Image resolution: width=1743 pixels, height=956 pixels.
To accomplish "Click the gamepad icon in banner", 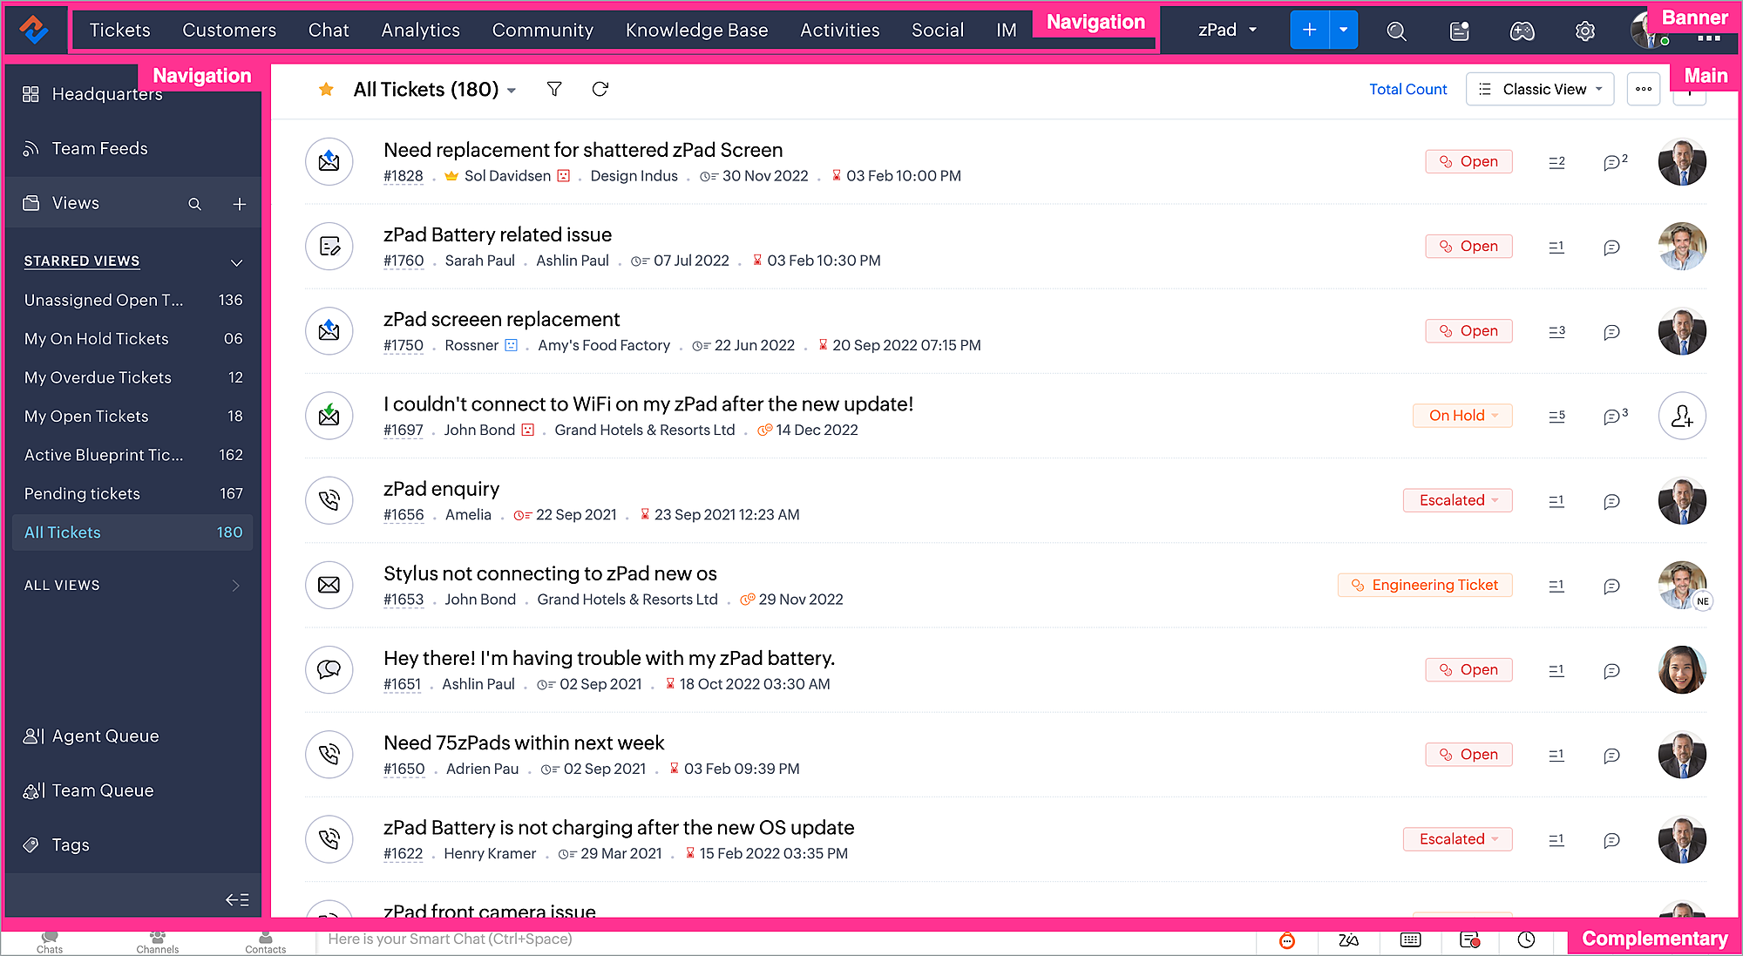I will click(1522, 31).
